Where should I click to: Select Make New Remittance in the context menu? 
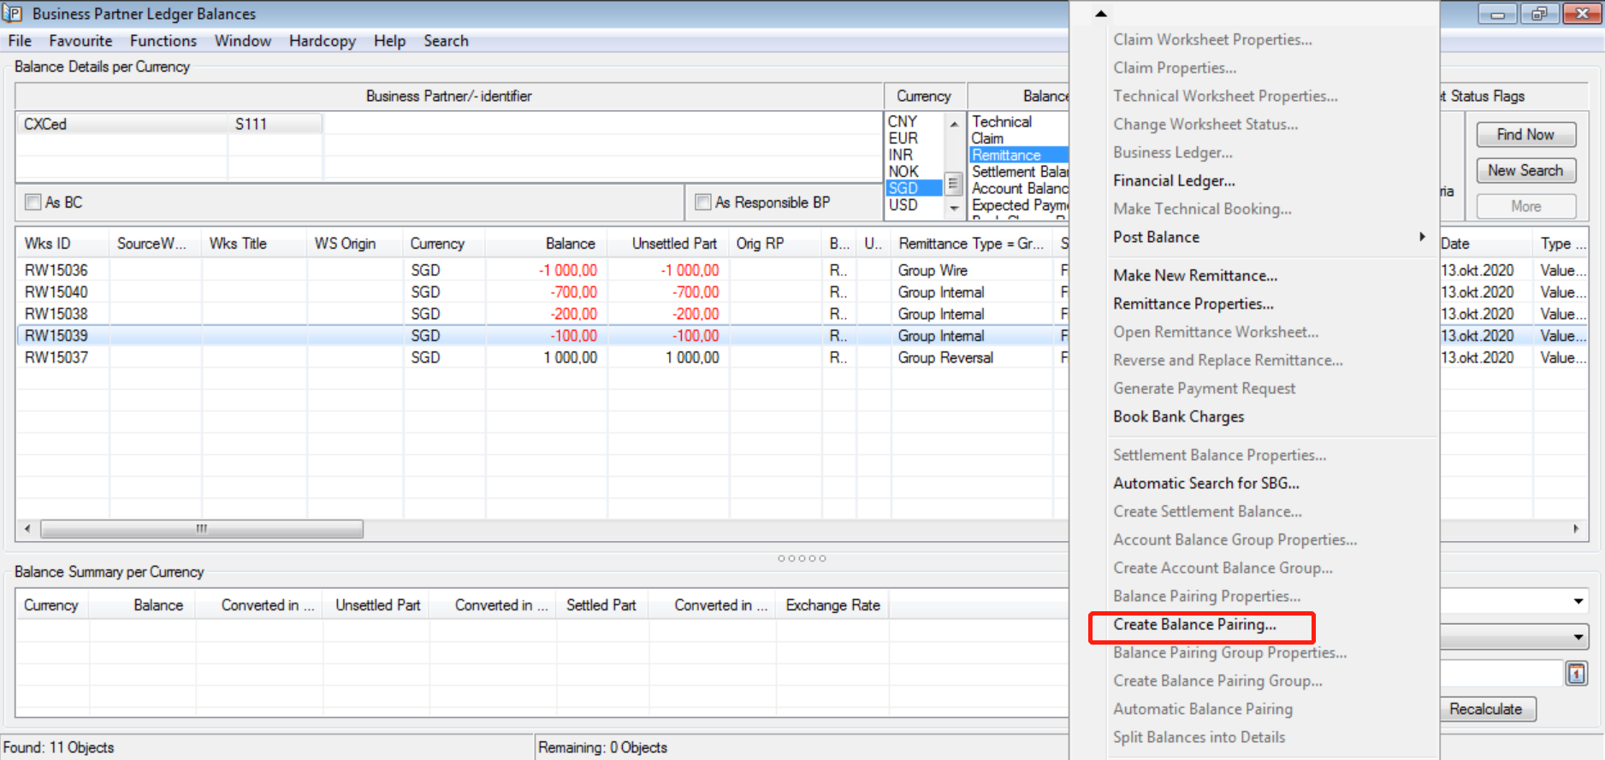[x=1194, y=275]
